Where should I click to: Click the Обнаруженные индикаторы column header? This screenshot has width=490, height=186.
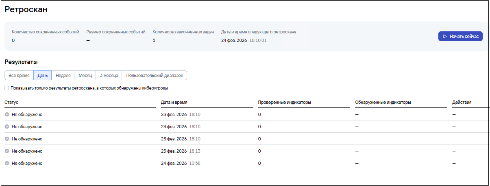(383, 102)
